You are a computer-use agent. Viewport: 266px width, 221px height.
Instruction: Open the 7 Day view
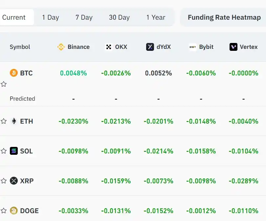click(84, 17)
